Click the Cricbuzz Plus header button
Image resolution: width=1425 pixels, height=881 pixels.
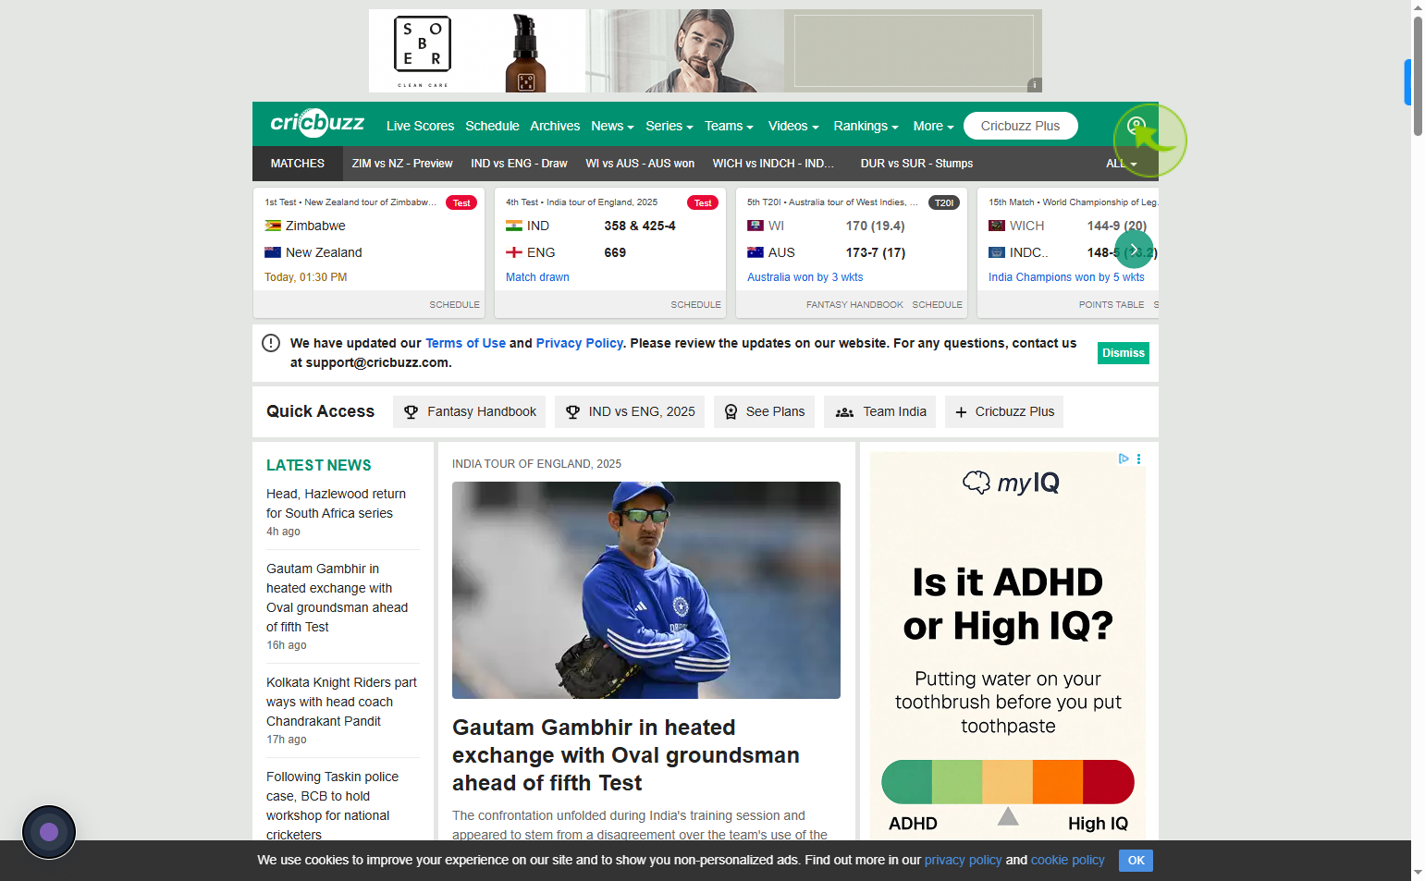pyautogui.click(x=1020, y=126)
